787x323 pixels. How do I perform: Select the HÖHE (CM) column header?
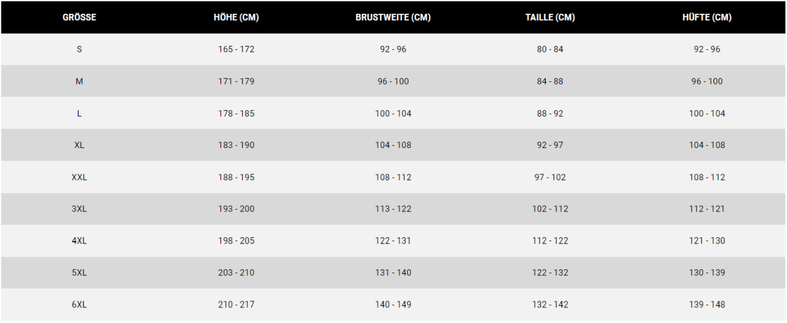pyautogui.click(x=236, y=18)
